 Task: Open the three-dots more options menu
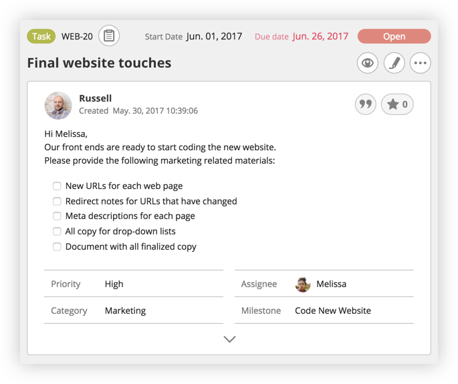click(420, 63)
